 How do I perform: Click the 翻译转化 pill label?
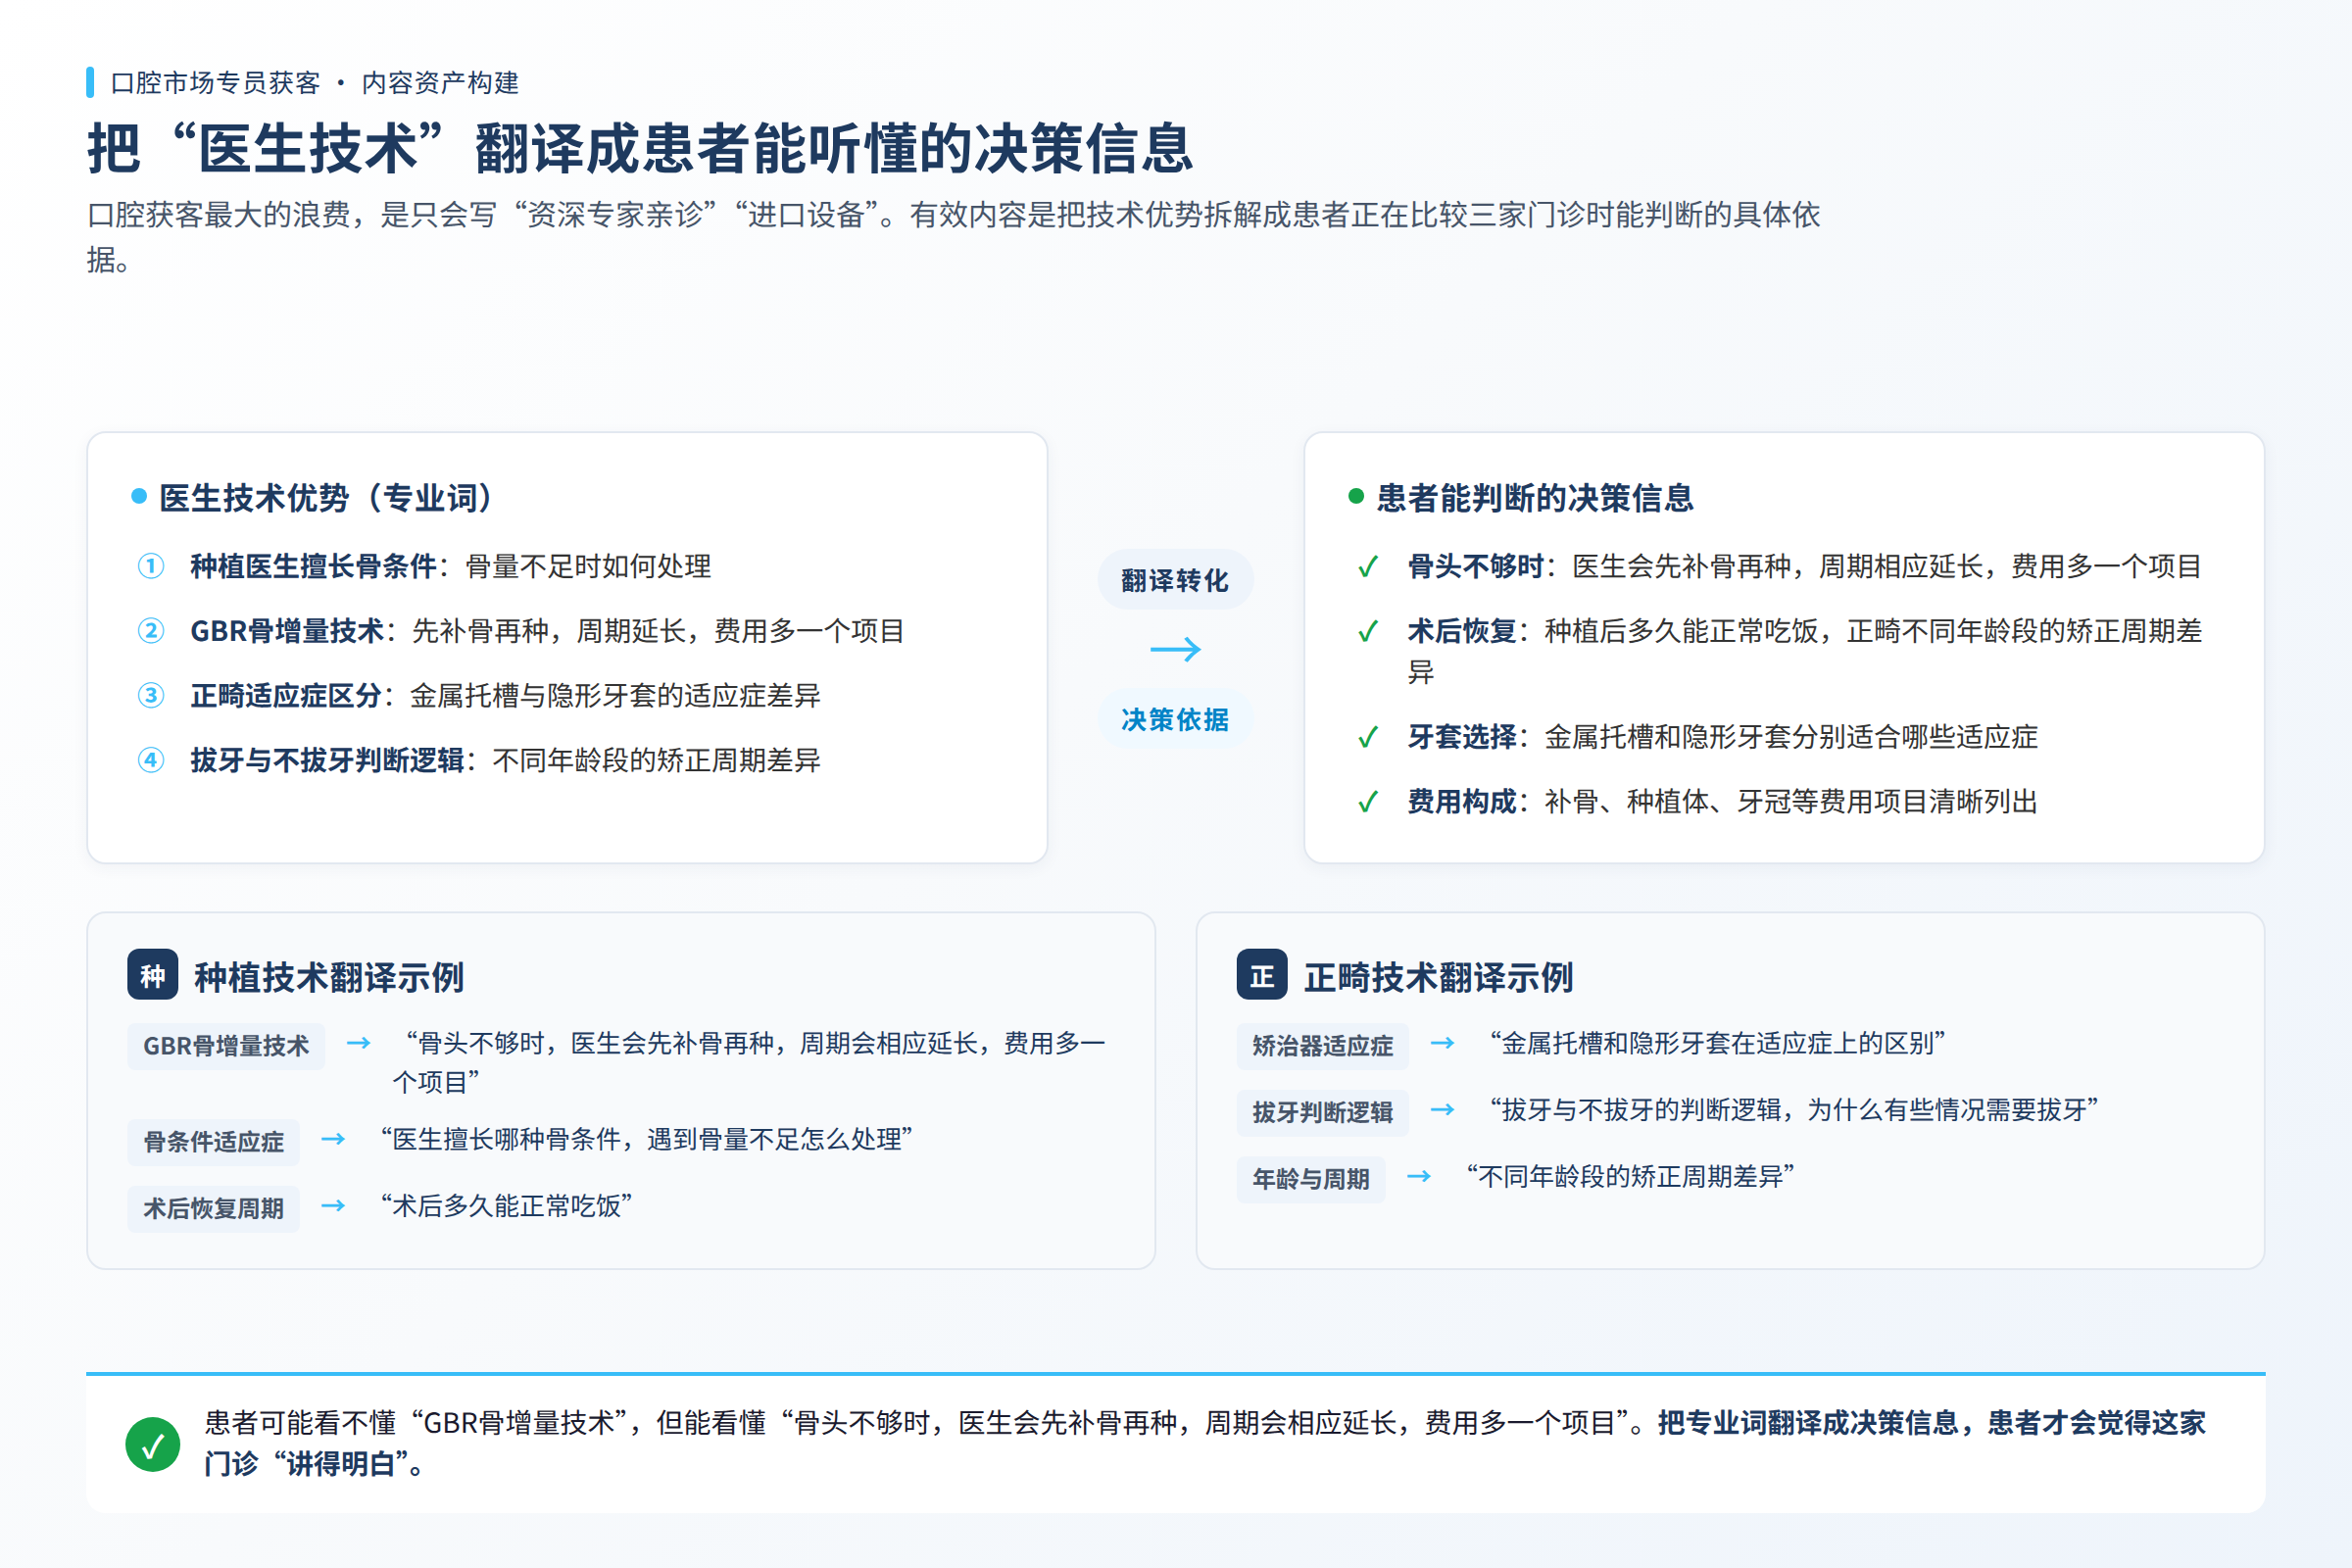coord(1175,580)
